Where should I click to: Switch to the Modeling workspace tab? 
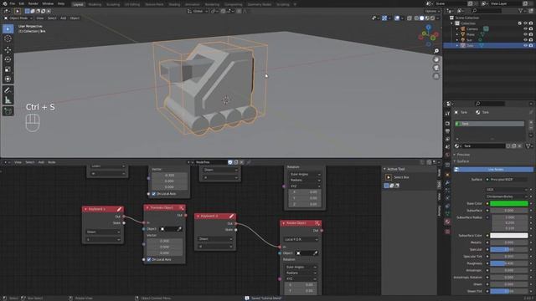point(95,4)
